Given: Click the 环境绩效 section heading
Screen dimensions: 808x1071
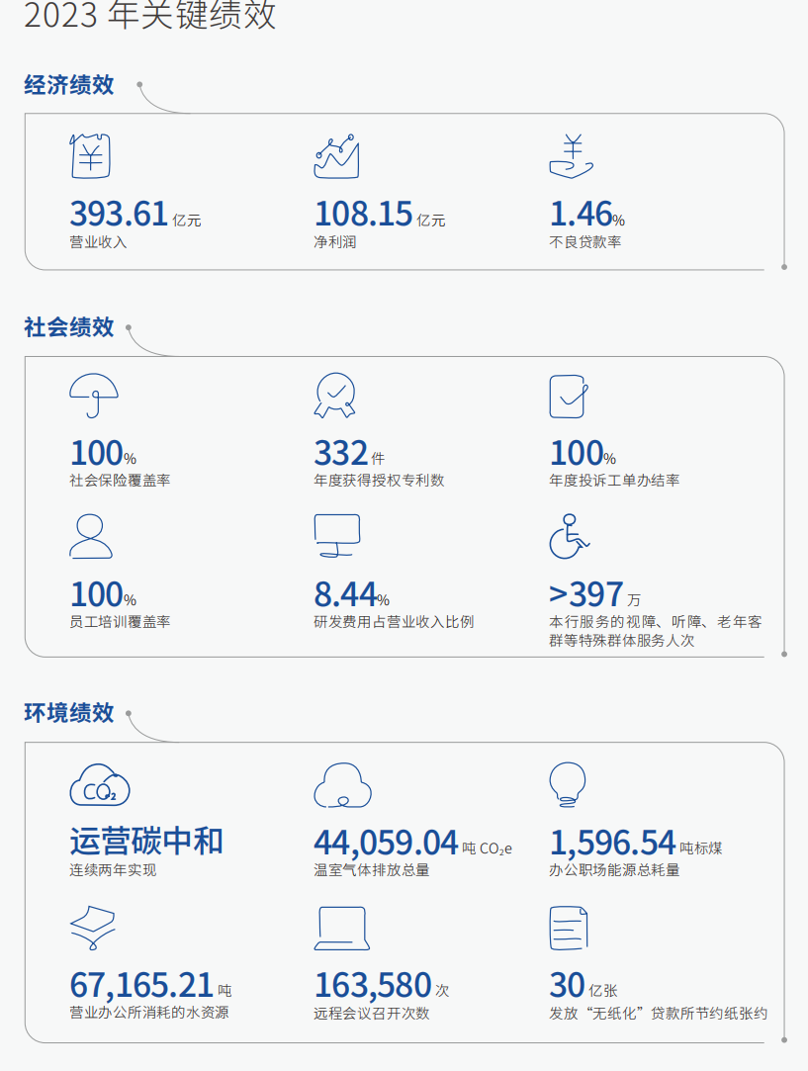Looking at the screenshot, I should click(69, 713).
